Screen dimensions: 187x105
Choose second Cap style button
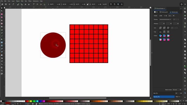(x=164, y=32)
